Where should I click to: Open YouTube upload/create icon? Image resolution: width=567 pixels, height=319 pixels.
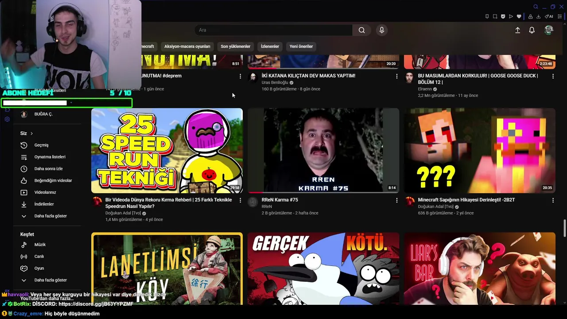pyautogui.click(x=517, y=30)
